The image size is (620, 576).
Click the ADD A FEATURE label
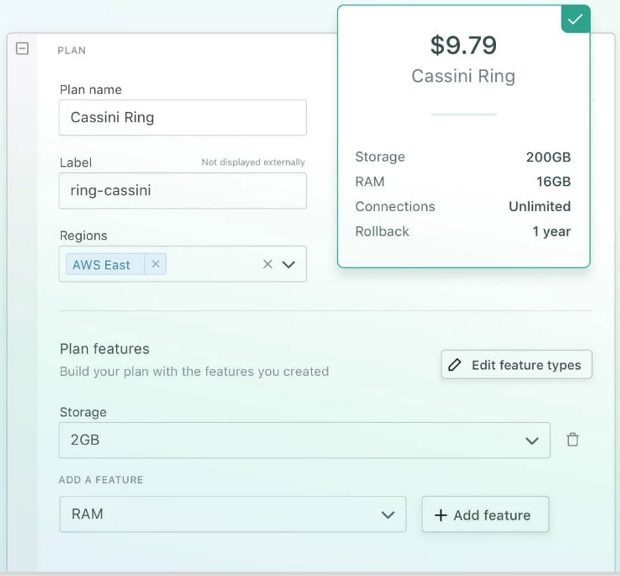point(101,480)
